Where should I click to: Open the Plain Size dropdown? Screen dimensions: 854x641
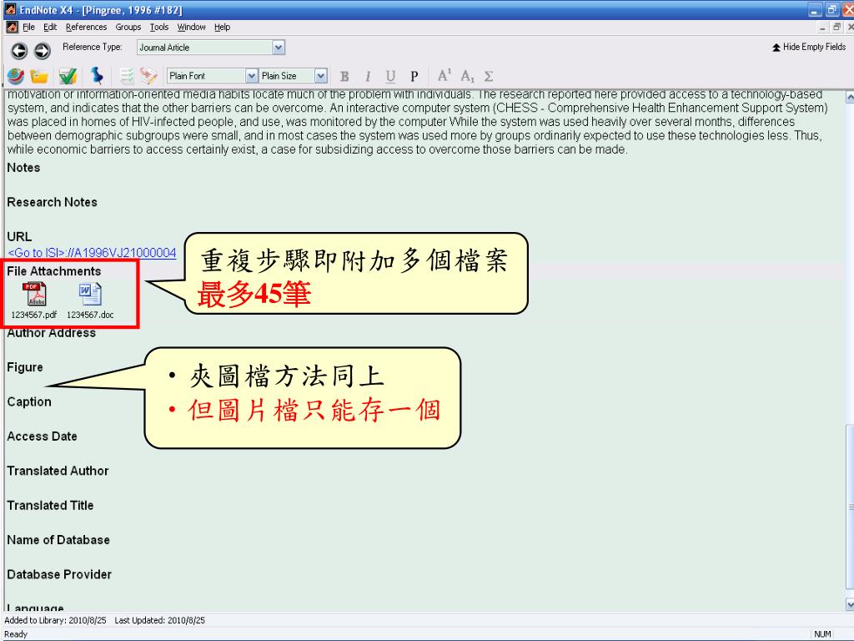pos(321,76)
